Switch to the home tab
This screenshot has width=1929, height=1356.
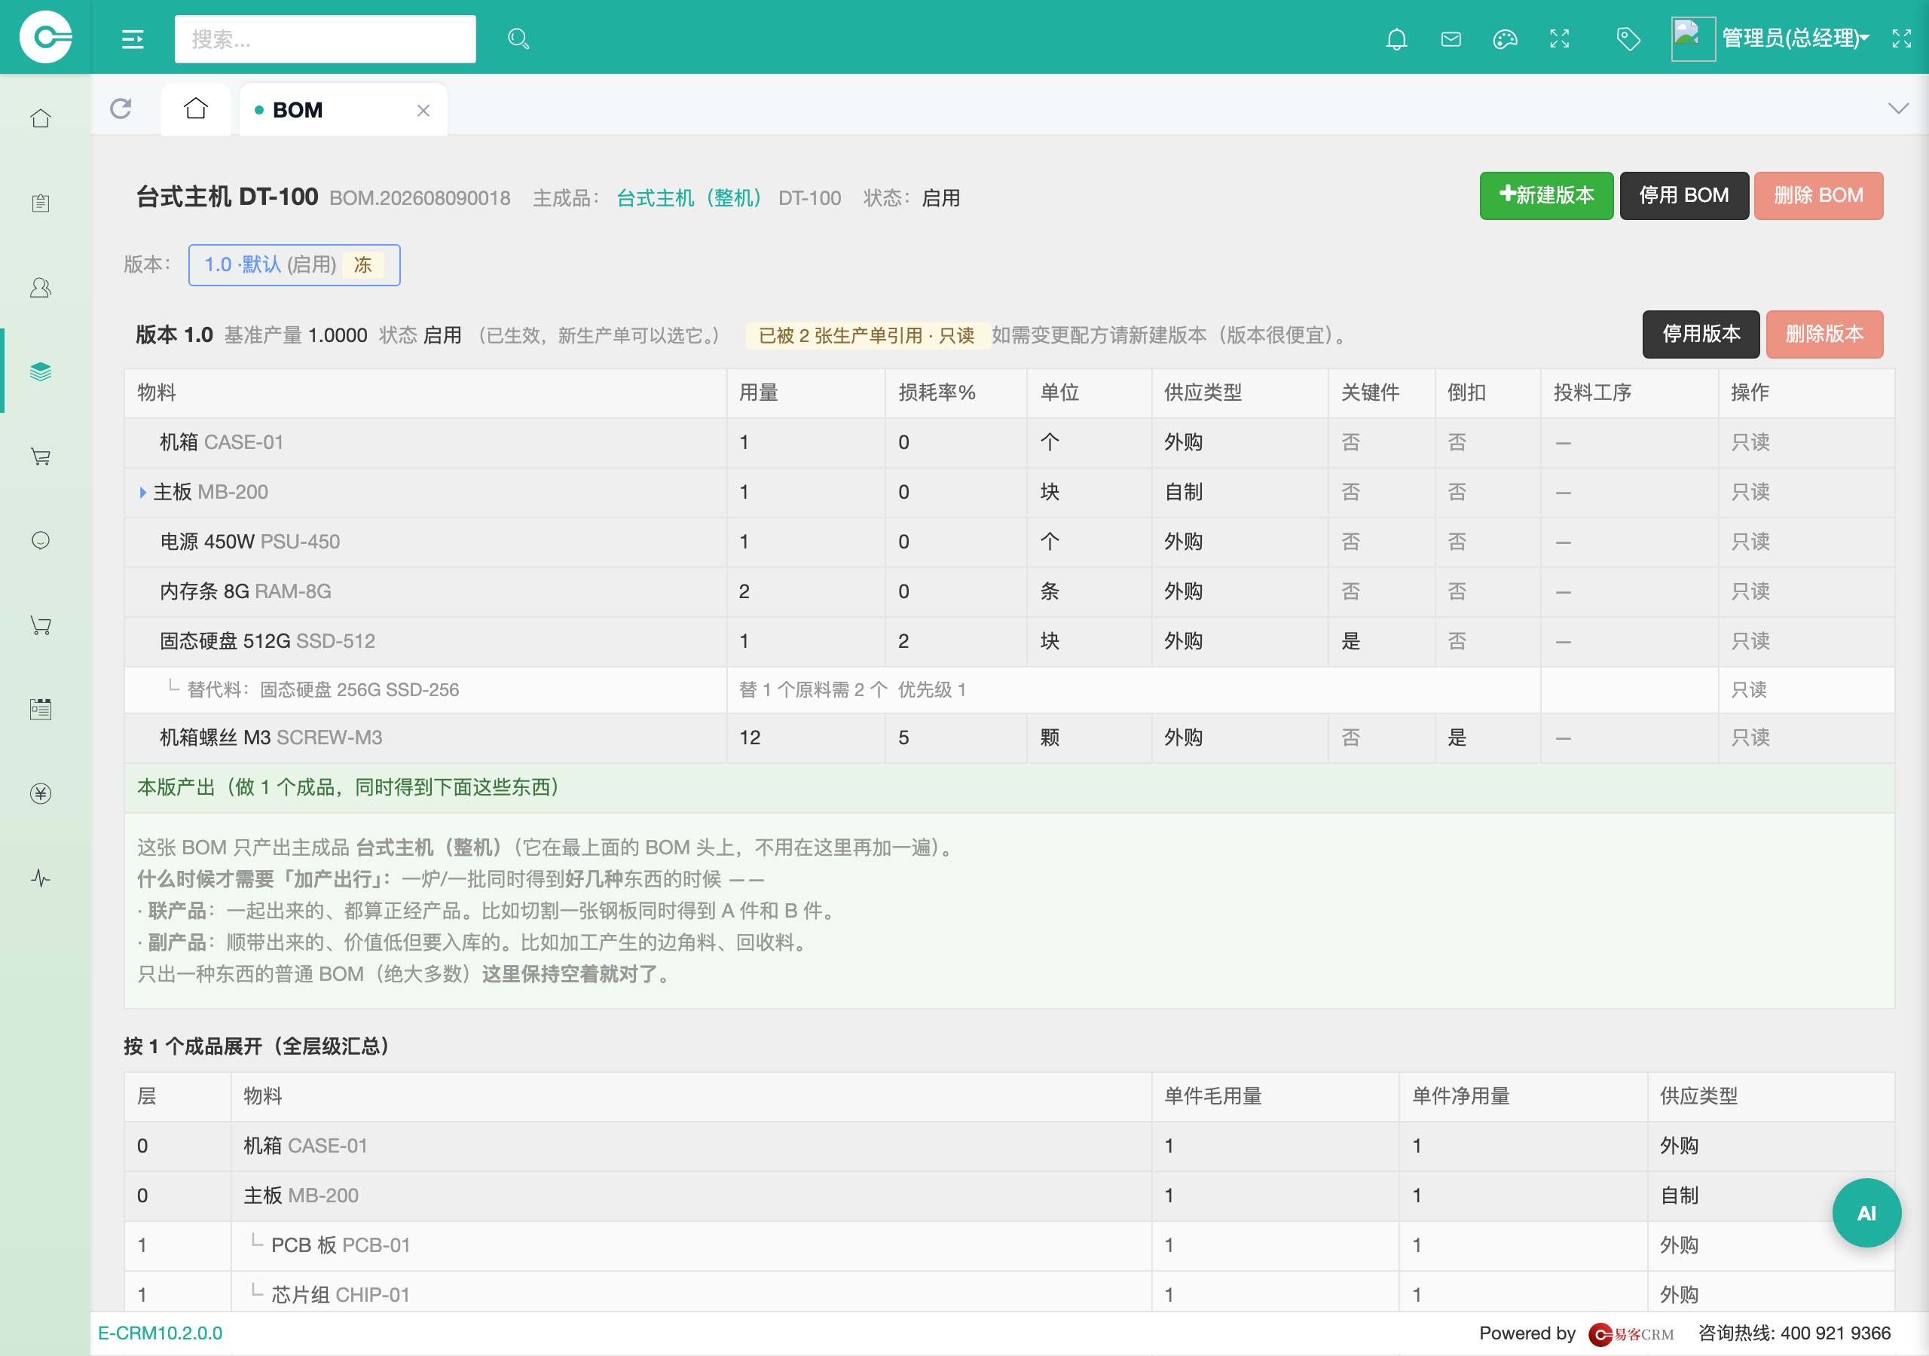coord(196,108)
